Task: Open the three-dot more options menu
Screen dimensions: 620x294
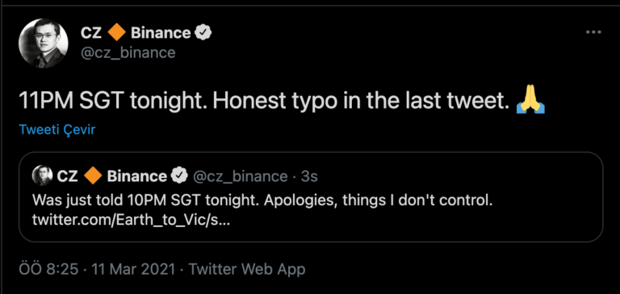Action: 593,32
